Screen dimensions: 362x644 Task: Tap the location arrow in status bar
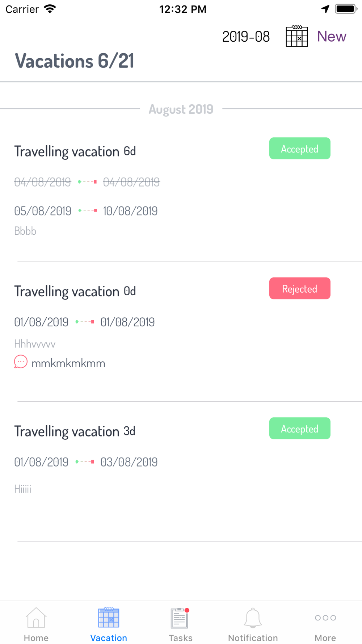(x=325, y=9)
